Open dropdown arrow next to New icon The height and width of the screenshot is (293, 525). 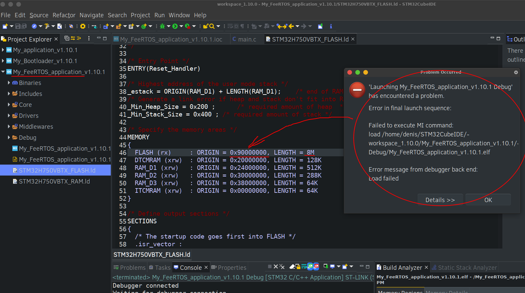coord(12,26)
